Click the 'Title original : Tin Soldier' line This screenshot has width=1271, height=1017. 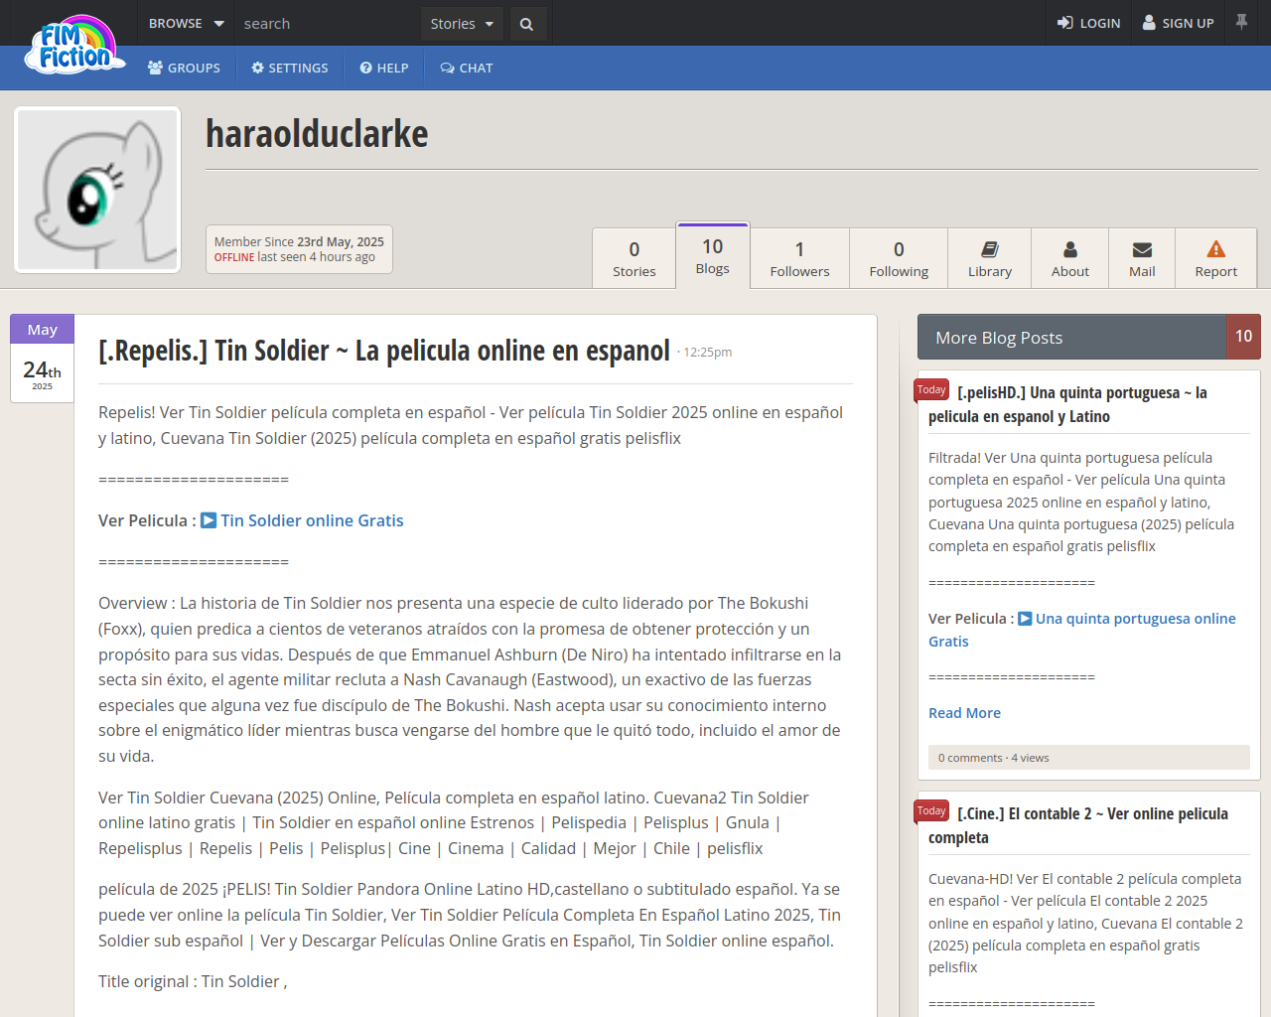click(x=193, y=981)
